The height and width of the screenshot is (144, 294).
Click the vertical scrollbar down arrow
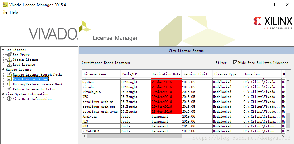tap(288, 131)
